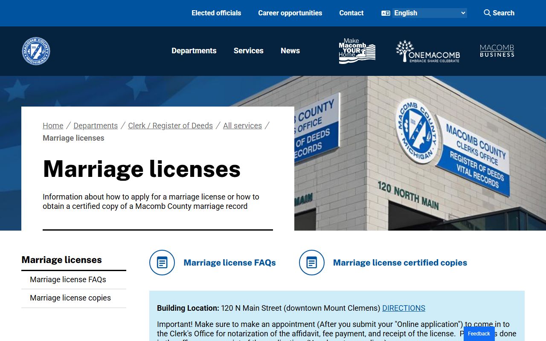546x341 pixels.
Task: Open the Contact page
Action: point(351,13)
